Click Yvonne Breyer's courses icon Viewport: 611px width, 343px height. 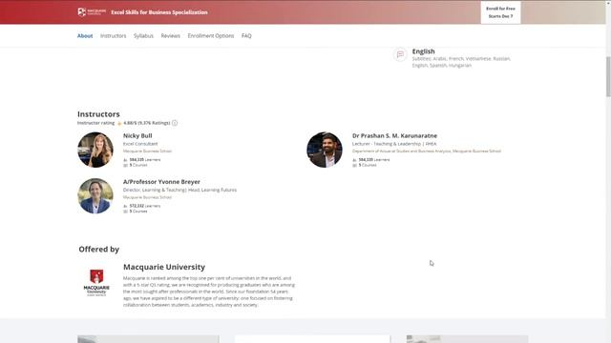click(125, 212)
